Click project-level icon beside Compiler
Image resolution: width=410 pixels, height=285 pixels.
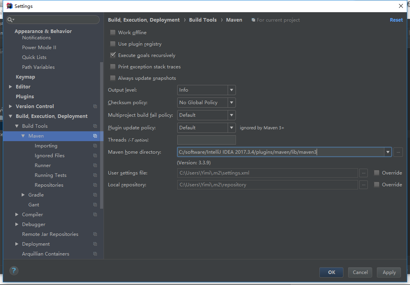[x=95, y=215]
